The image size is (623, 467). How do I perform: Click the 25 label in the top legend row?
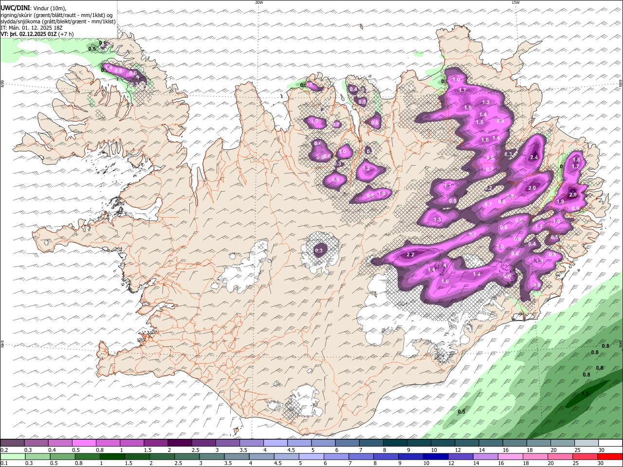click(577, 450)
